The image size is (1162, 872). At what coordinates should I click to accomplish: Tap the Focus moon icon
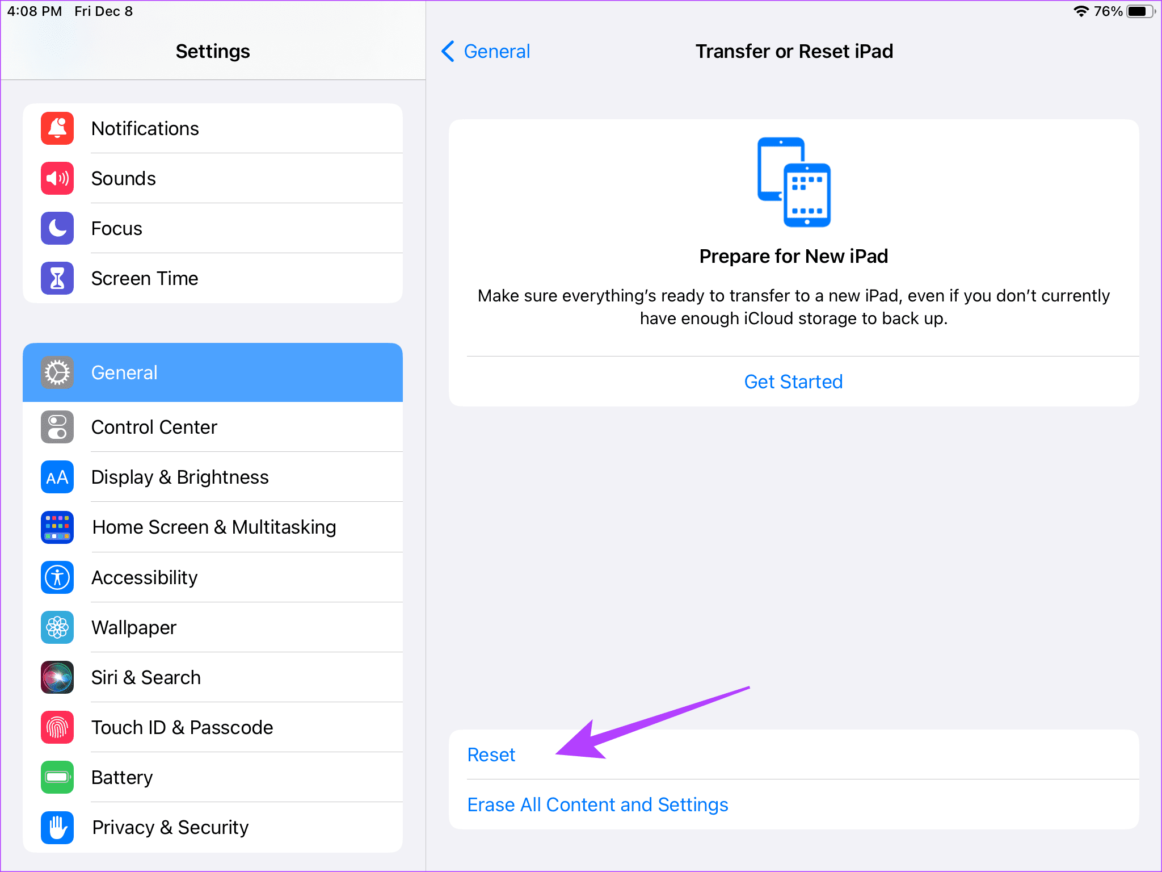(x=57, y=228)
